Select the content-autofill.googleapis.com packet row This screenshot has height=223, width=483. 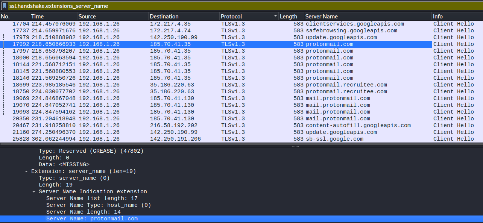[x=241, y=125]
